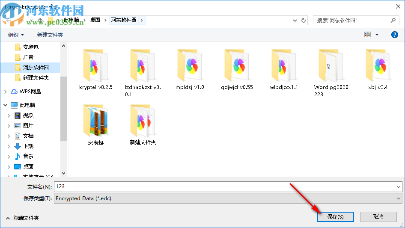Open address bar history dropdown
Viewport: 405px width, 228px height.
(295, 21)
